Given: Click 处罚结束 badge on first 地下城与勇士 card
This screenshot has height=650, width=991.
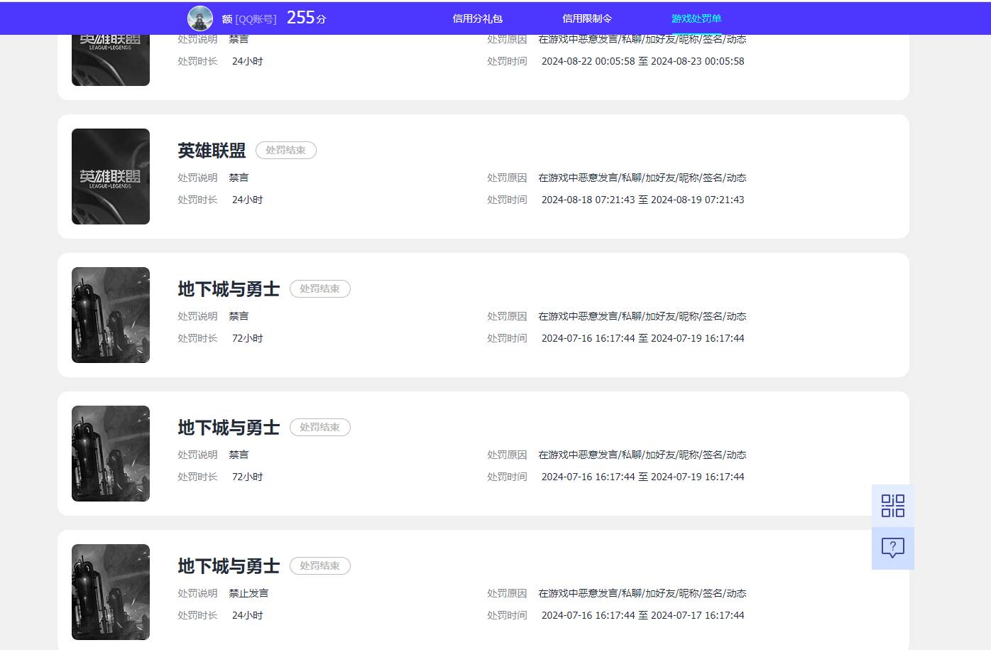Looking at the screenshot, I should (x=320, y=288).
